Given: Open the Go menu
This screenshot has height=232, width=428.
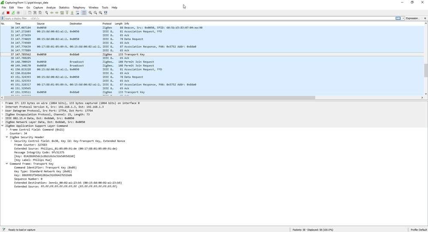Looking at the screenshot, I should [28, 8].
